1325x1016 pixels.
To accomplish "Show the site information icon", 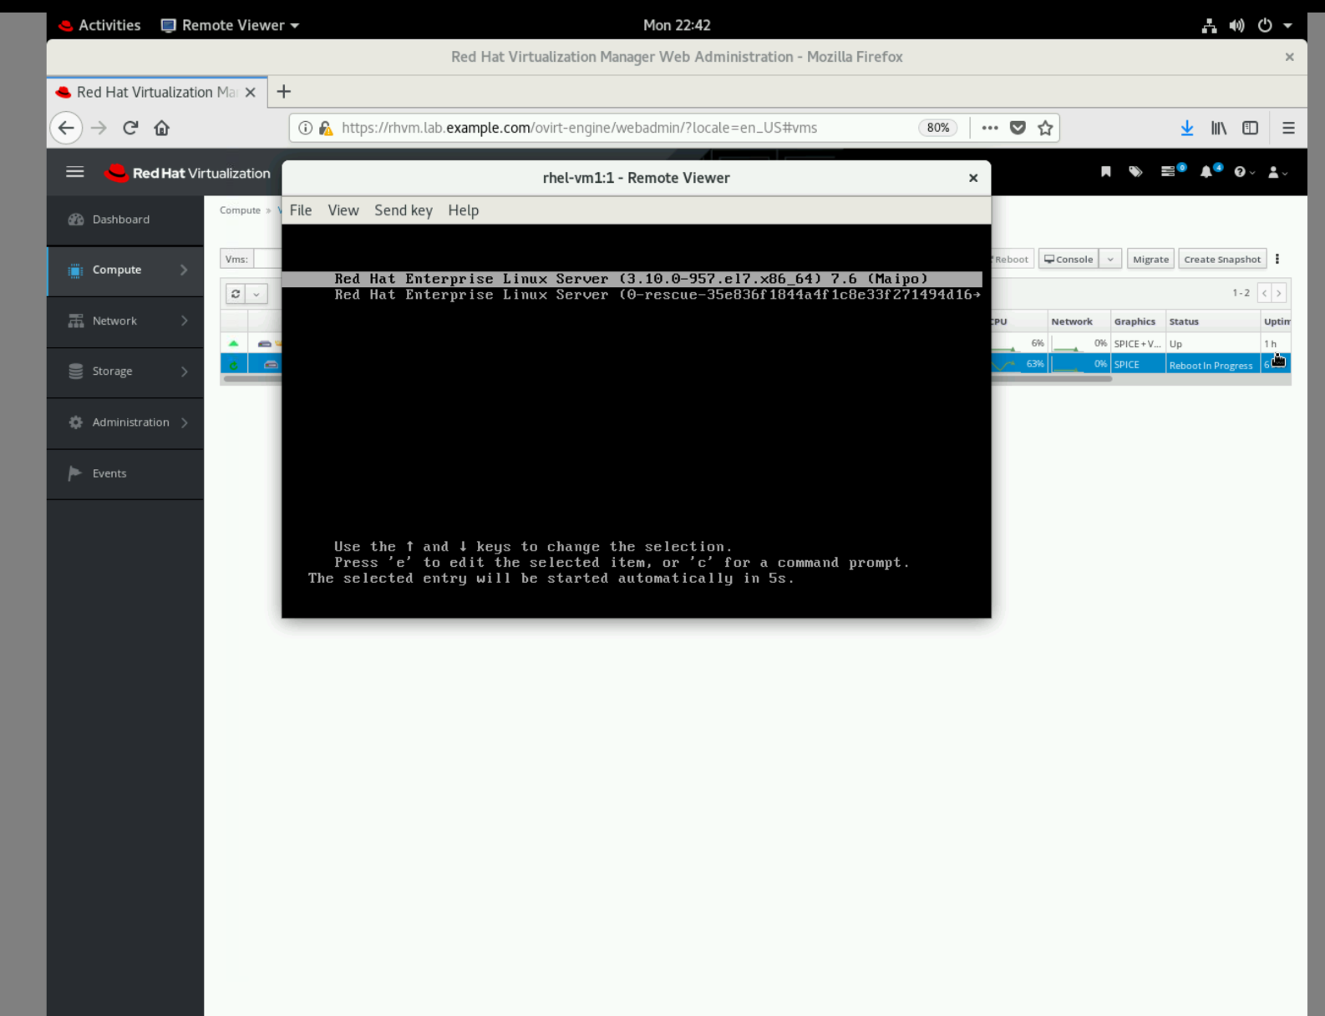I will click(306, 128).
